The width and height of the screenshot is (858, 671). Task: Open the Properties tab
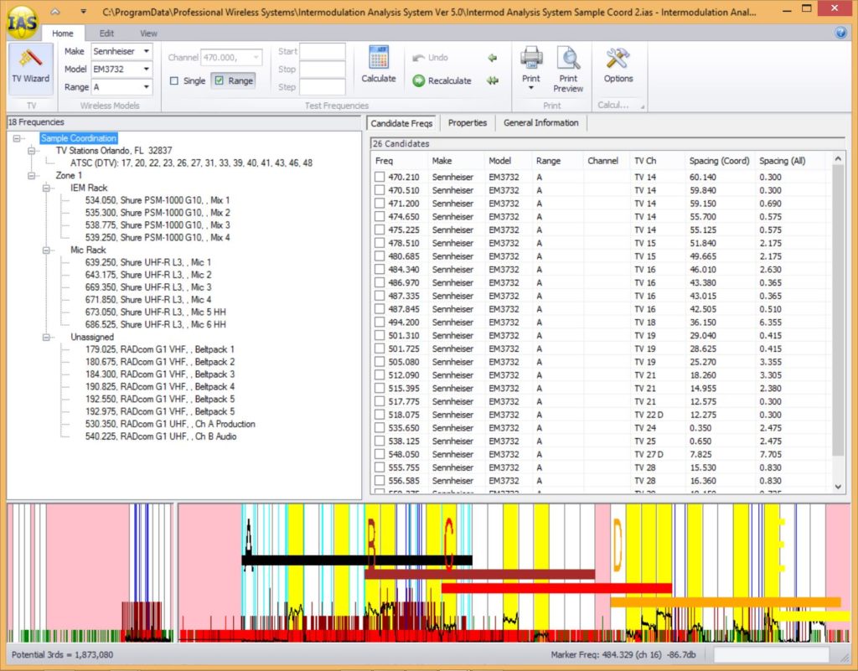[x=468, y=123]
